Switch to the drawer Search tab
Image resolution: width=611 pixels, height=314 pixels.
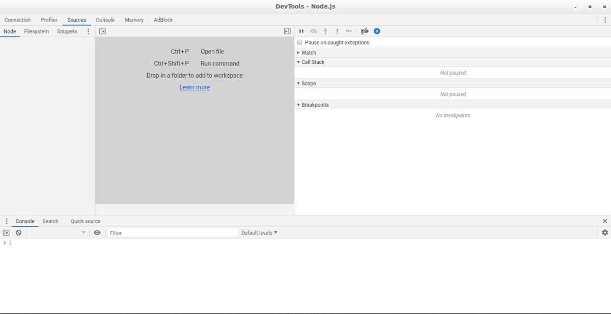[50, 221]
